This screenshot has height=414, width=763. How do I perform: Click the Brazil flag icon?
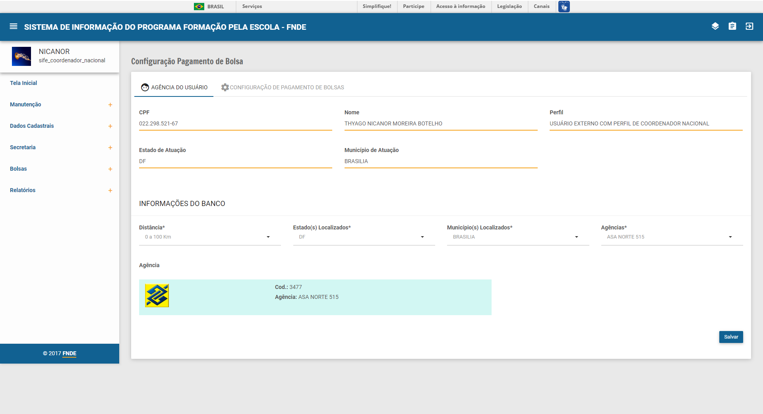(x=199, y=6)
